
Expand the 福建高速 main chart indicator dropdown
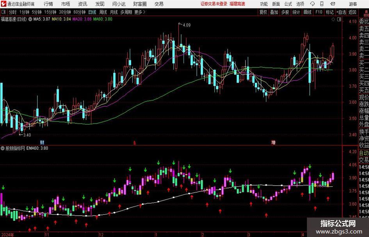click(30, 19)
